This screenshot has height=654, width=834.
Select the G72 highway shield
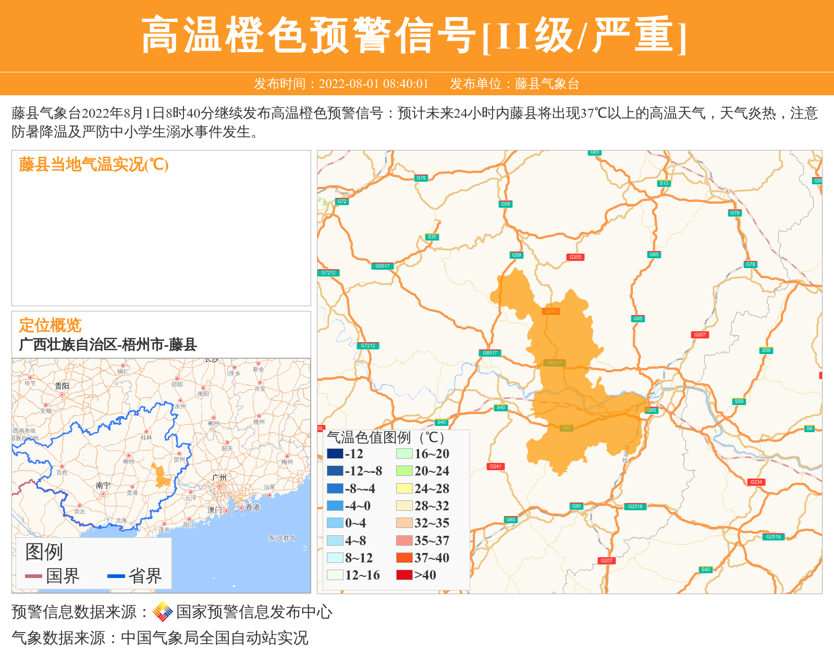[x=341, y=202]
